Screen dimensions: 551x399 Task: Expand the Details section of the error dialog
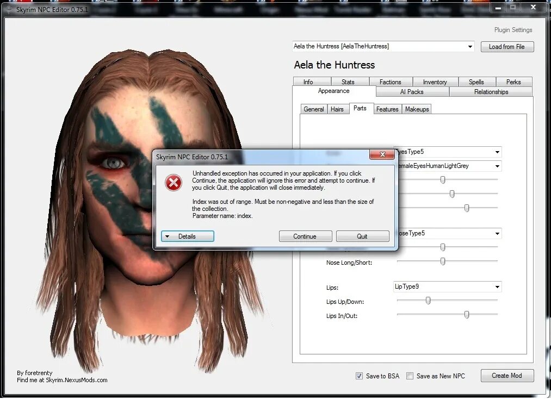tap(187, 236)
